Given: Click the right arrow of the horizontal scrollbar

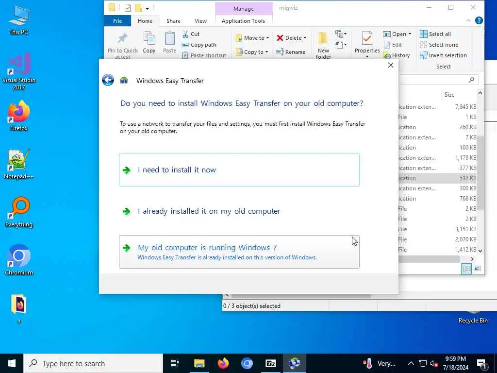Looking at the screenshot, I should pyautogui.click(x=472, y=259).
